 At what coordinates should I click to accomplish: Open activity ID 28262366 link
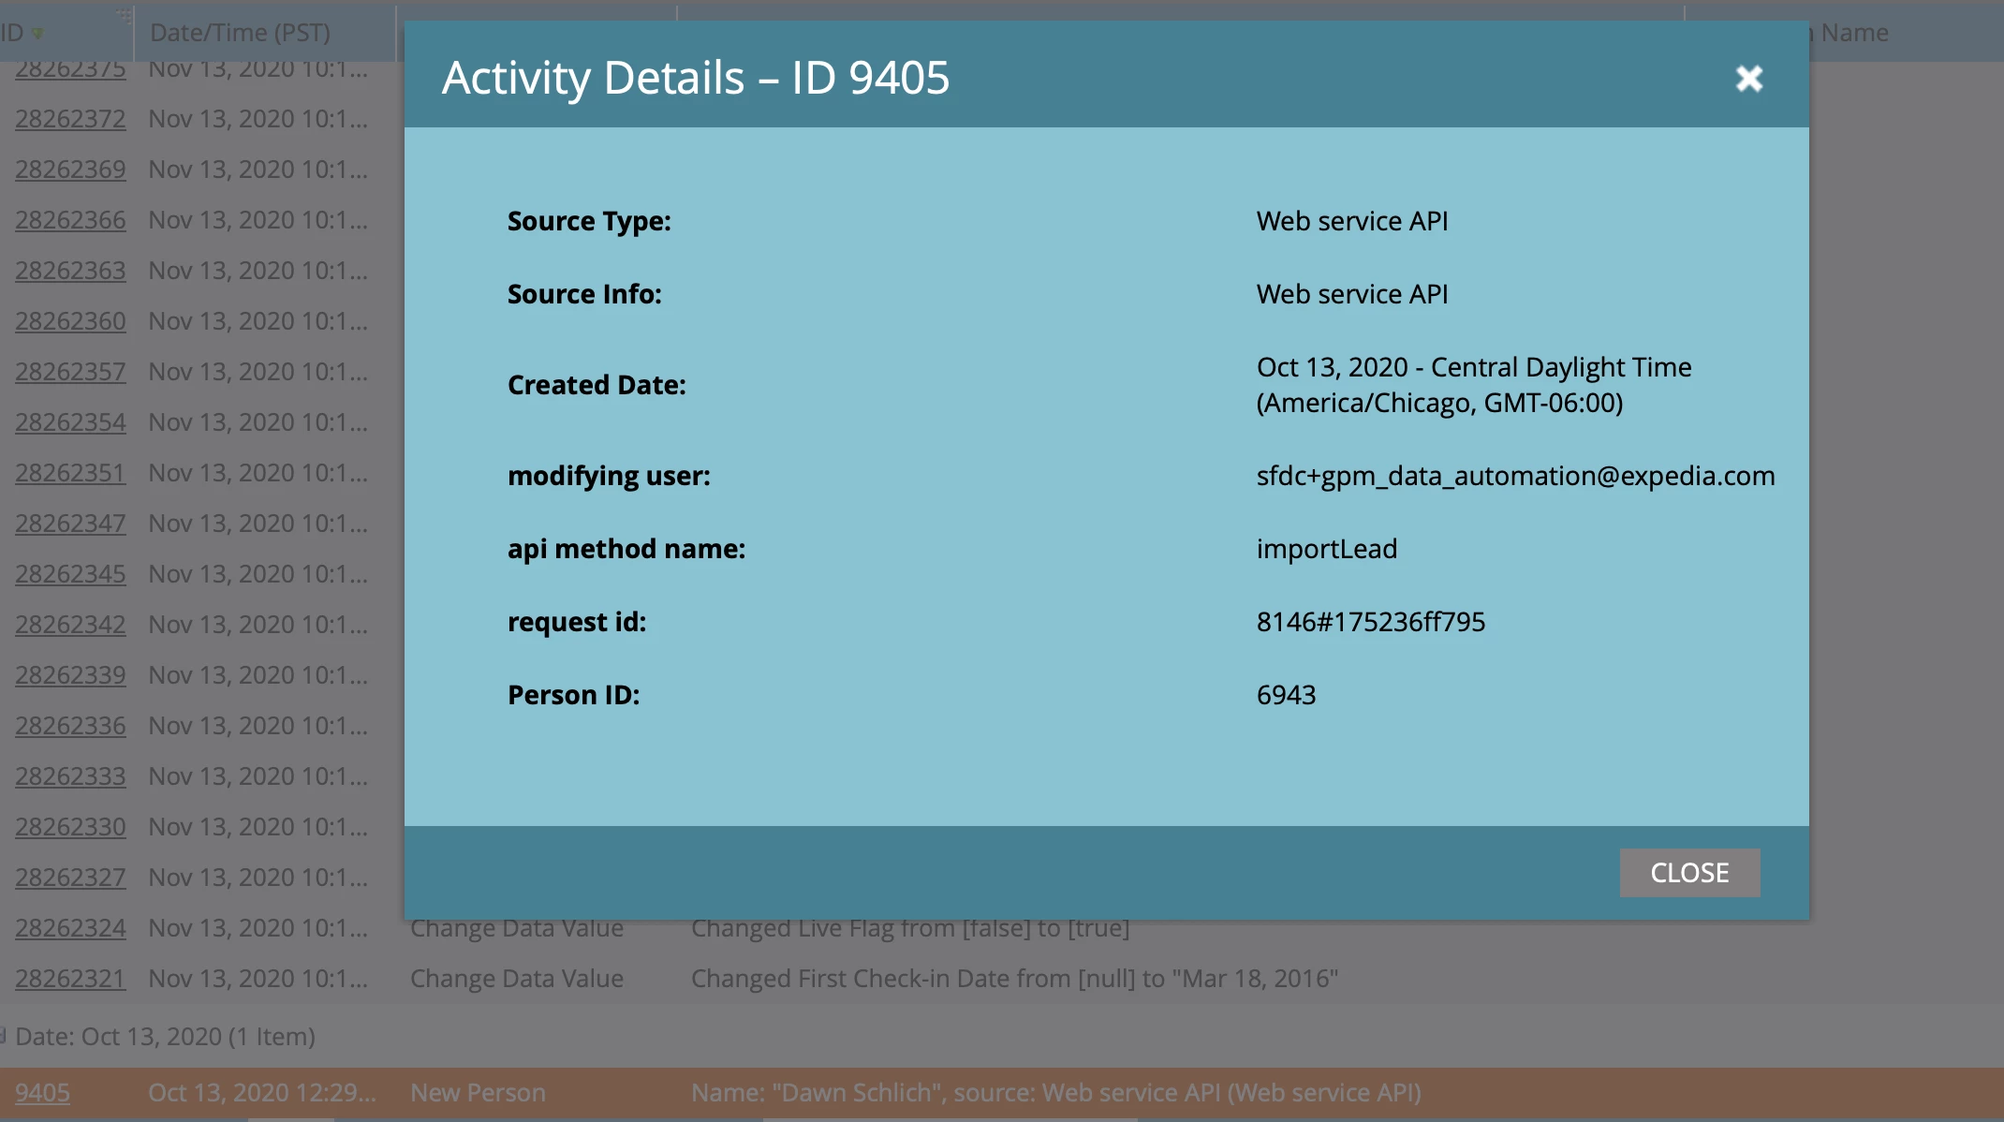coord(70,220)
